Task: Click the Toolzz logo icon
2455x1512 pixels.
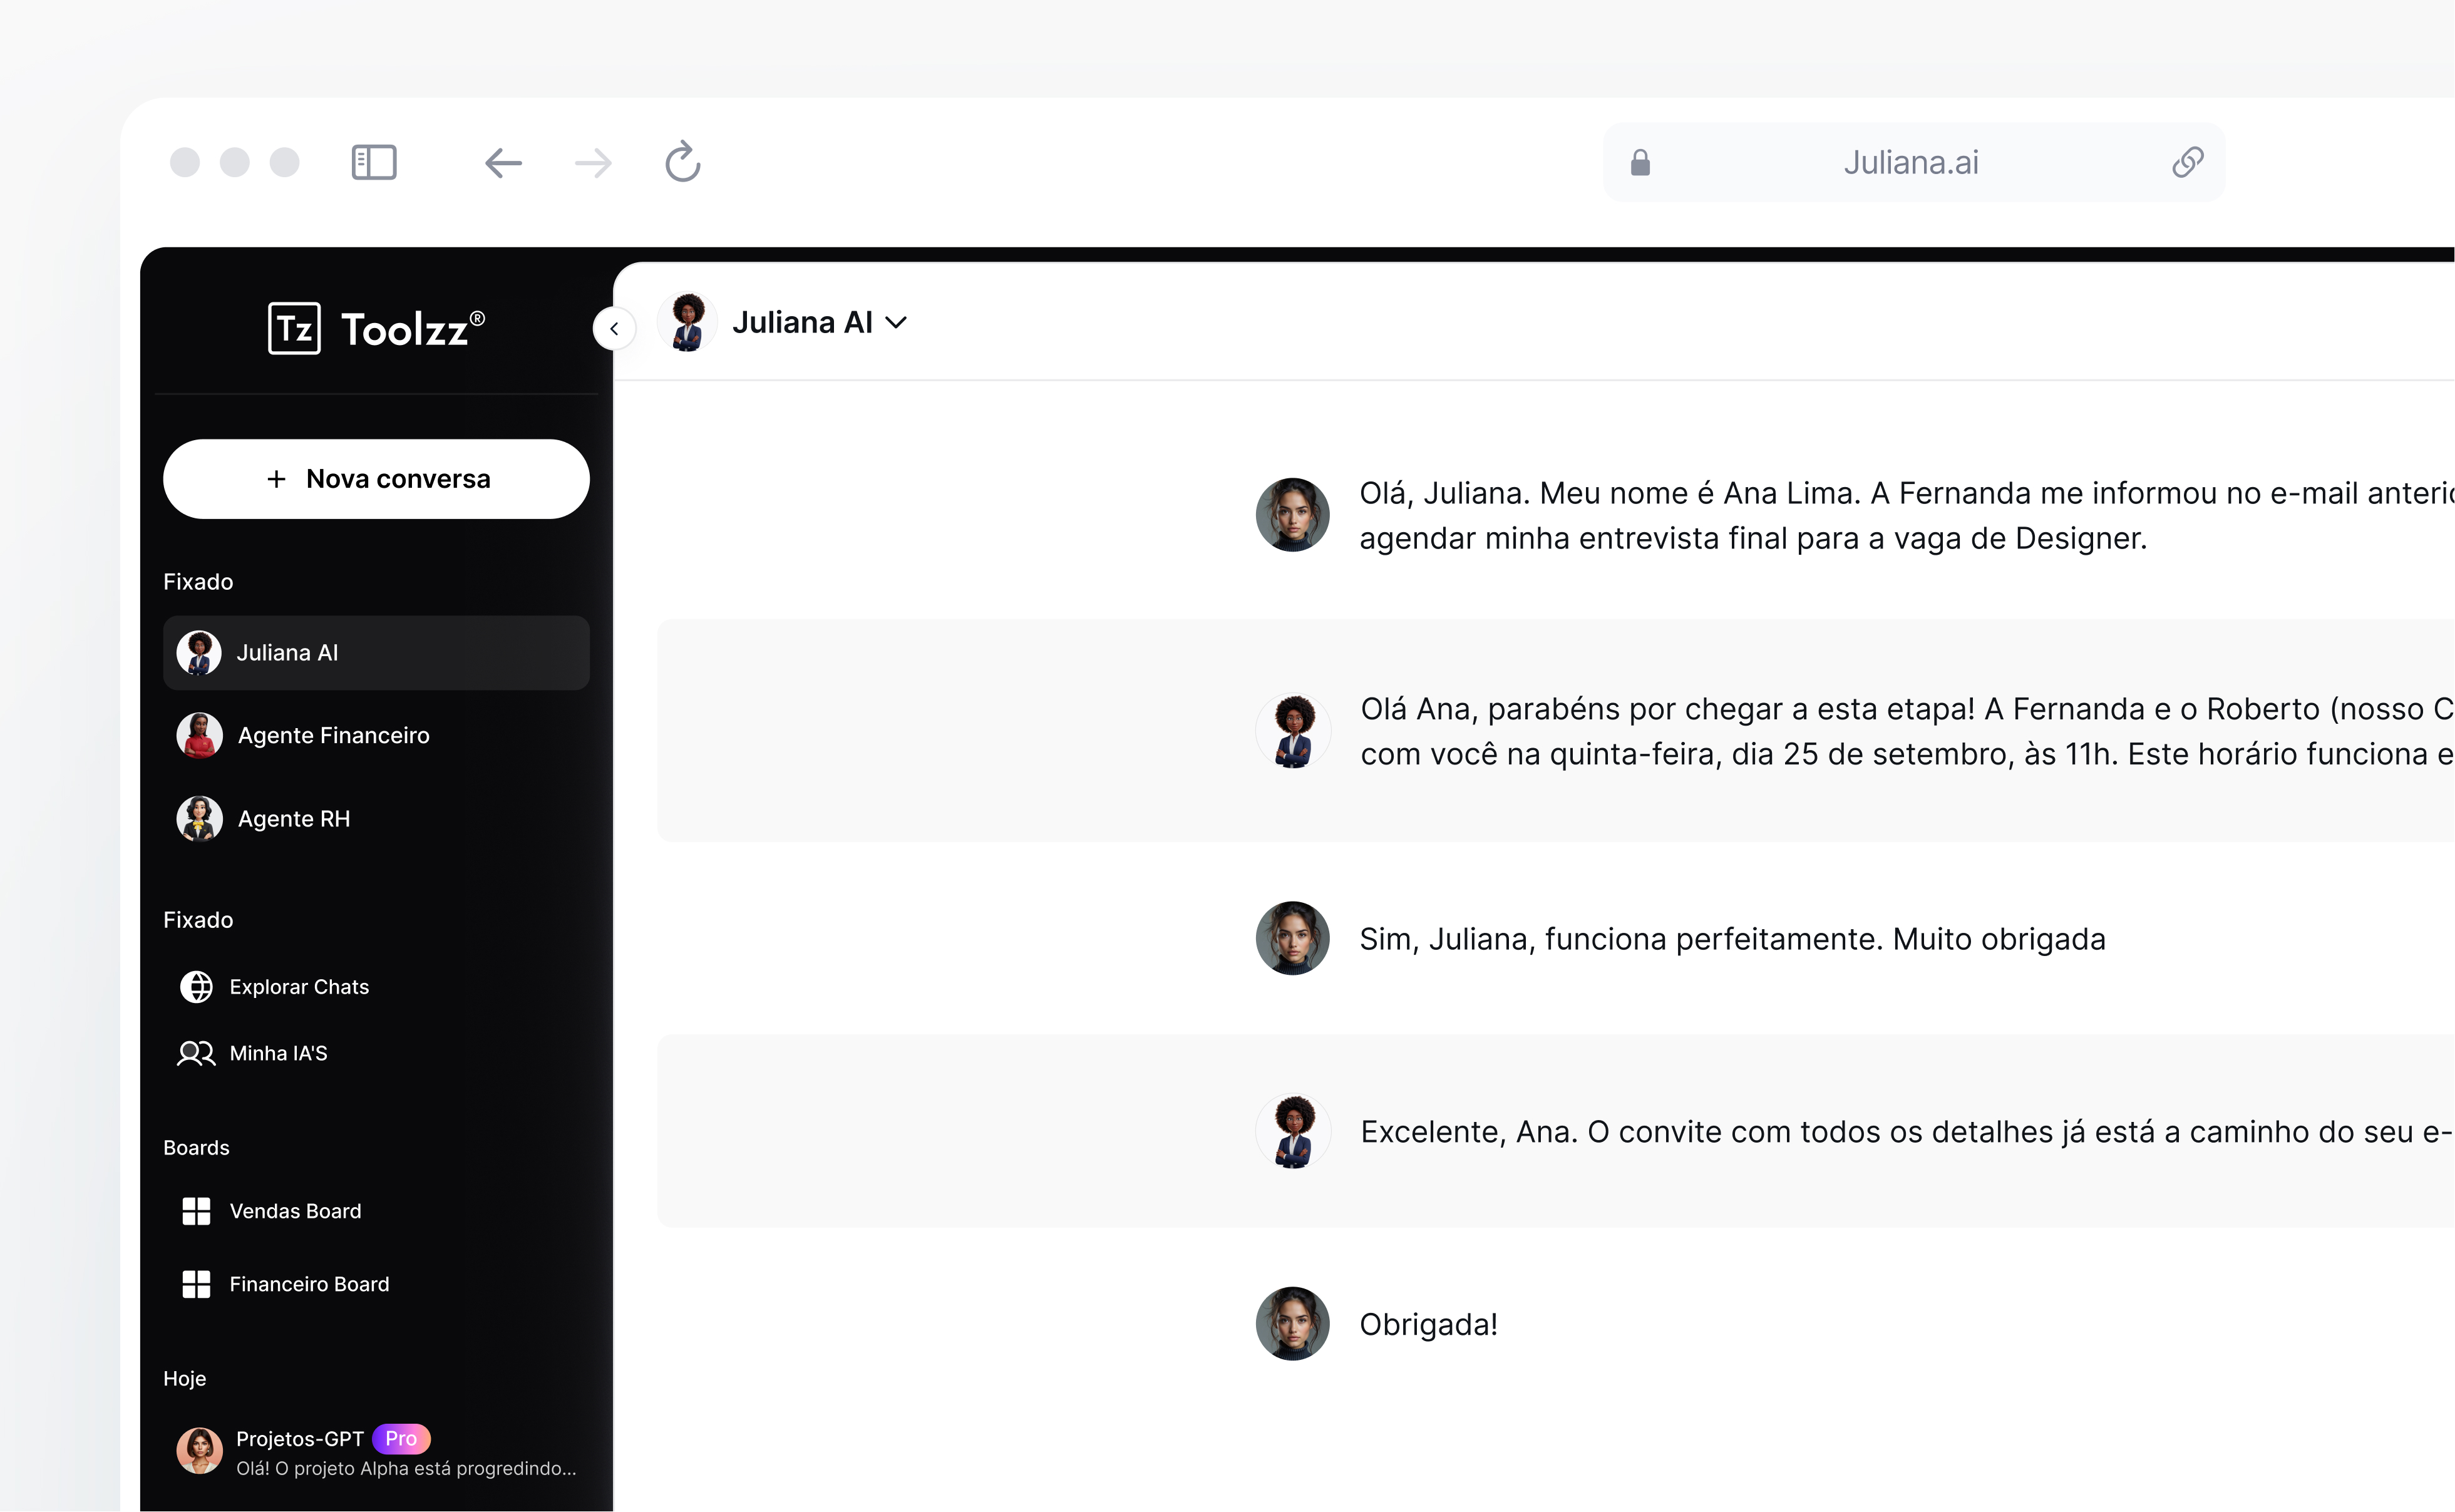Action: click(294, 327)
